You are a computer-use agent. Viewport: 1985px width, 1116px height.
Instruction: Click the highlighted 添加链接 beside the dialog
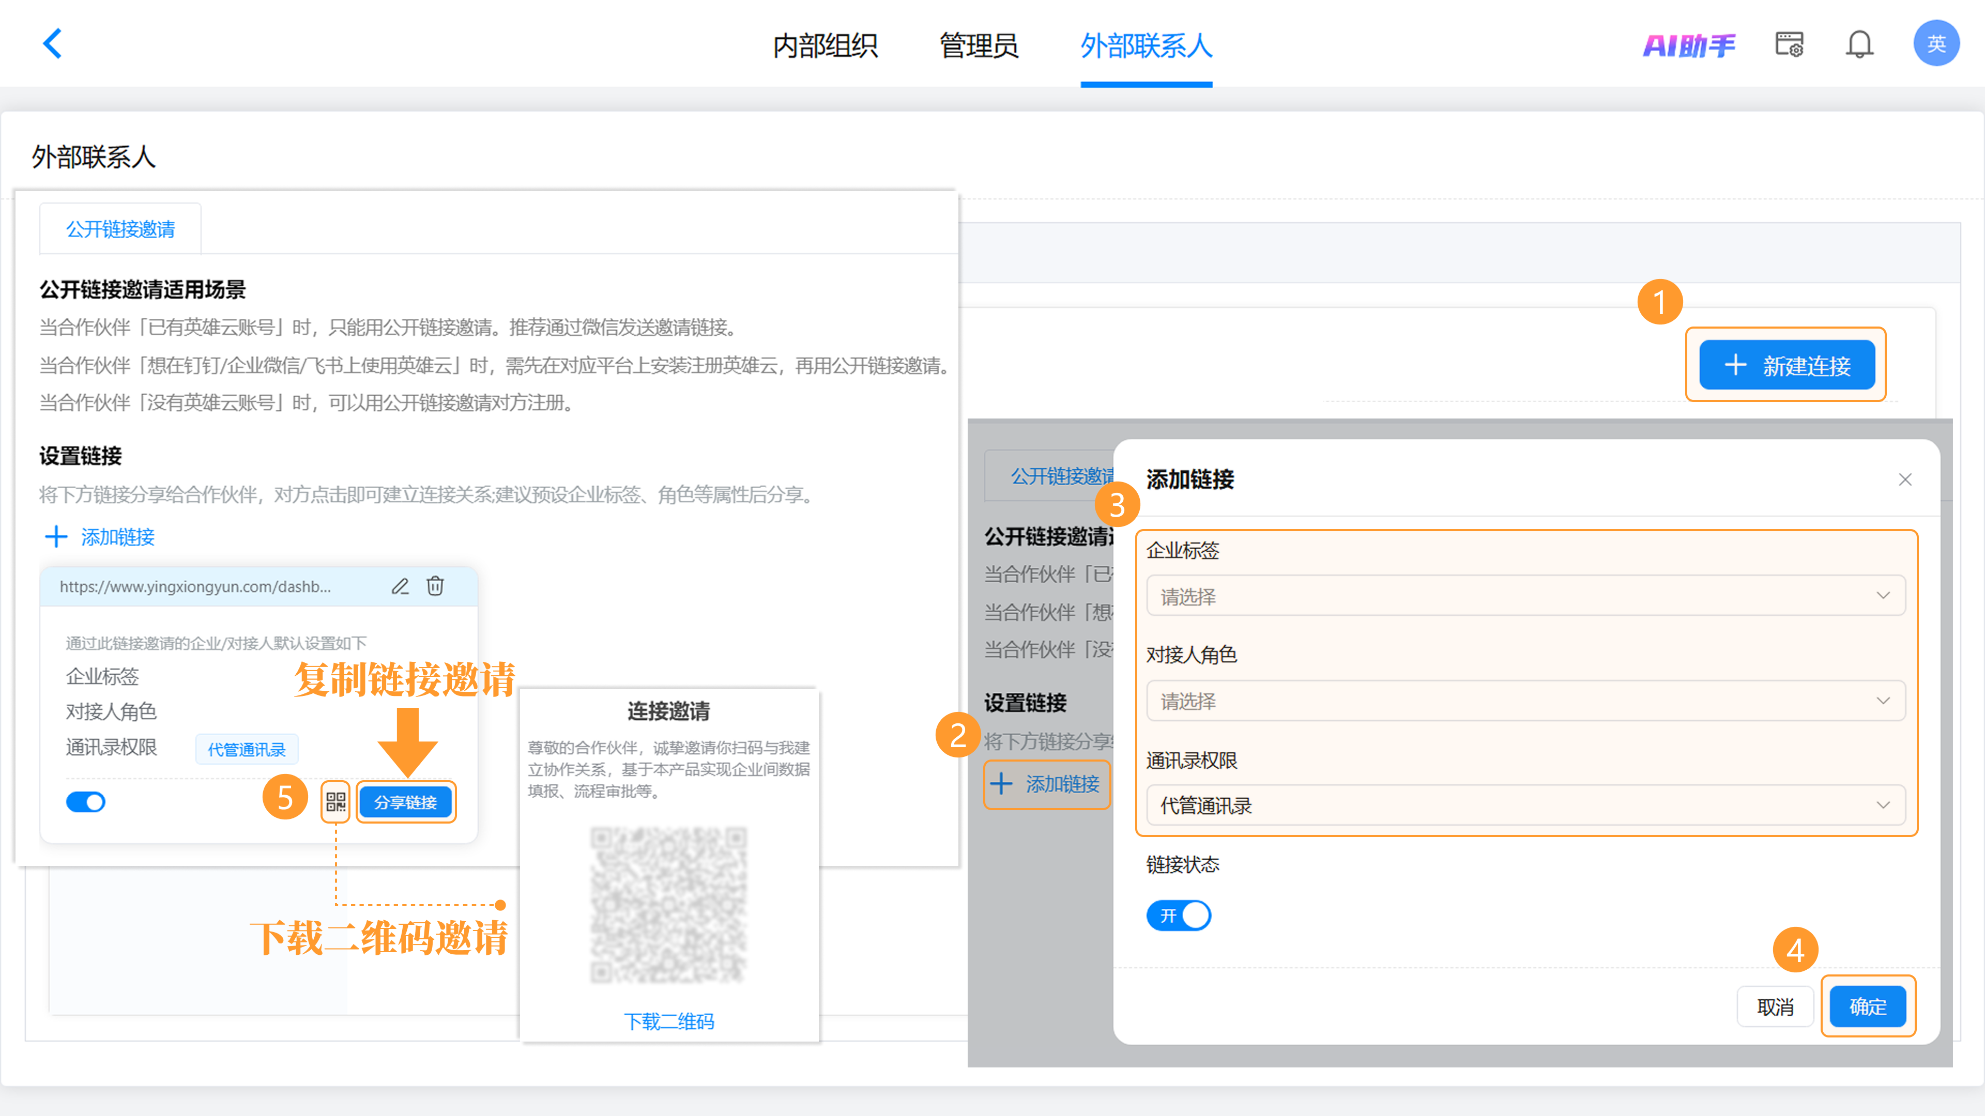tap(1047, 784)
